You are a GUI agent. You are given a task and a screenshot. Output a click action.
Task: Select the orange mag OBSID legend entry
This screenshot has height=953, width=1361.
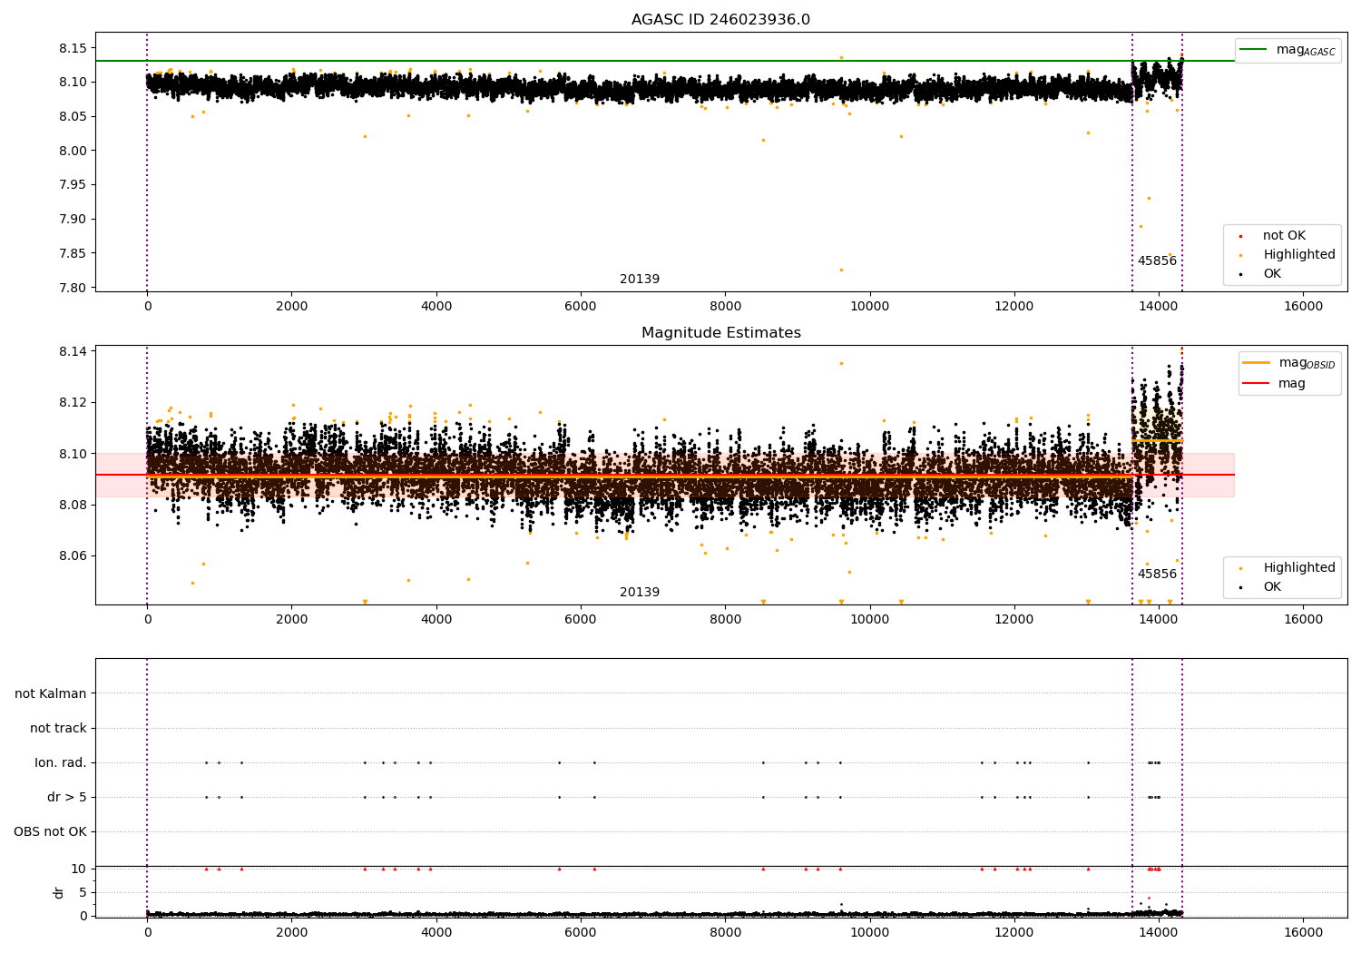[1288, 363]
